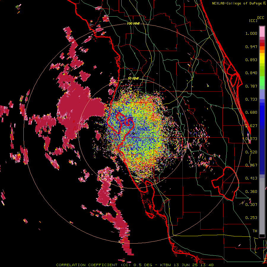Click the [CC] units label by the legend
Image resolution: width=267 pixels, height=267 pixels.
(x=253, y=20)
